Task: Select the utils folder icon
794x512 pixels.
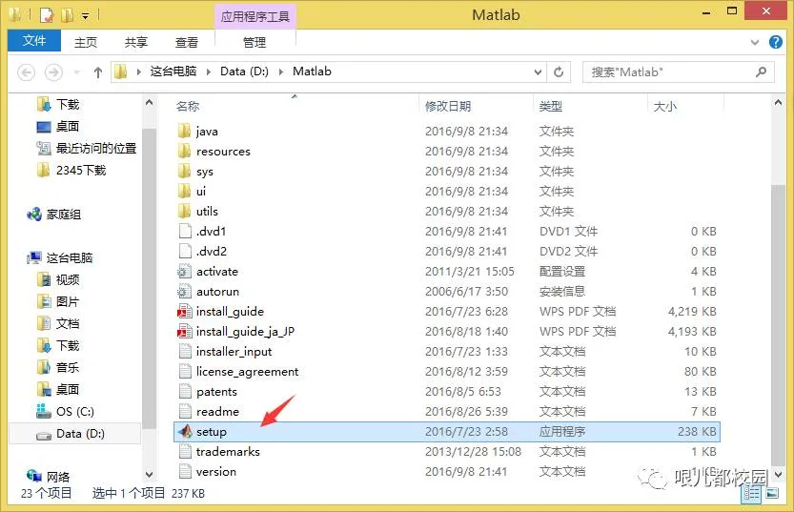Action: pyautogui.click(x=185, y=211)
